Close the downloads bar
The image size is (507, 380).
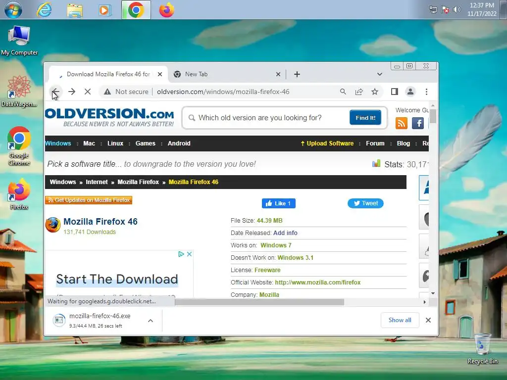click(428, 320)
